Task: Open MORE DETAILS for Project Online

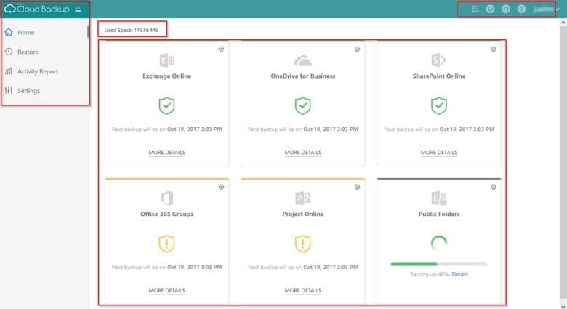Action: pos(302,290)
